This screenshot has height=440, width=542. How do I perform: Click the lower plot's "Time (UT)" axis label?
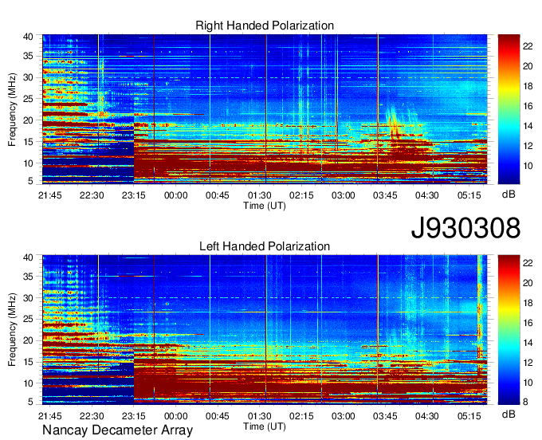(265, 426)
